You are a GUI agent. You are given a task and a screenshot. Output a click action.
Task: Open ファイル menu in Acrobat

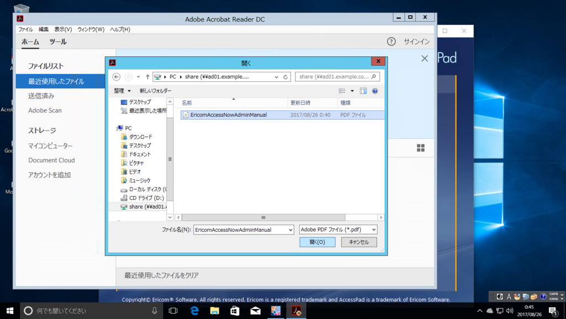(25, 29)
